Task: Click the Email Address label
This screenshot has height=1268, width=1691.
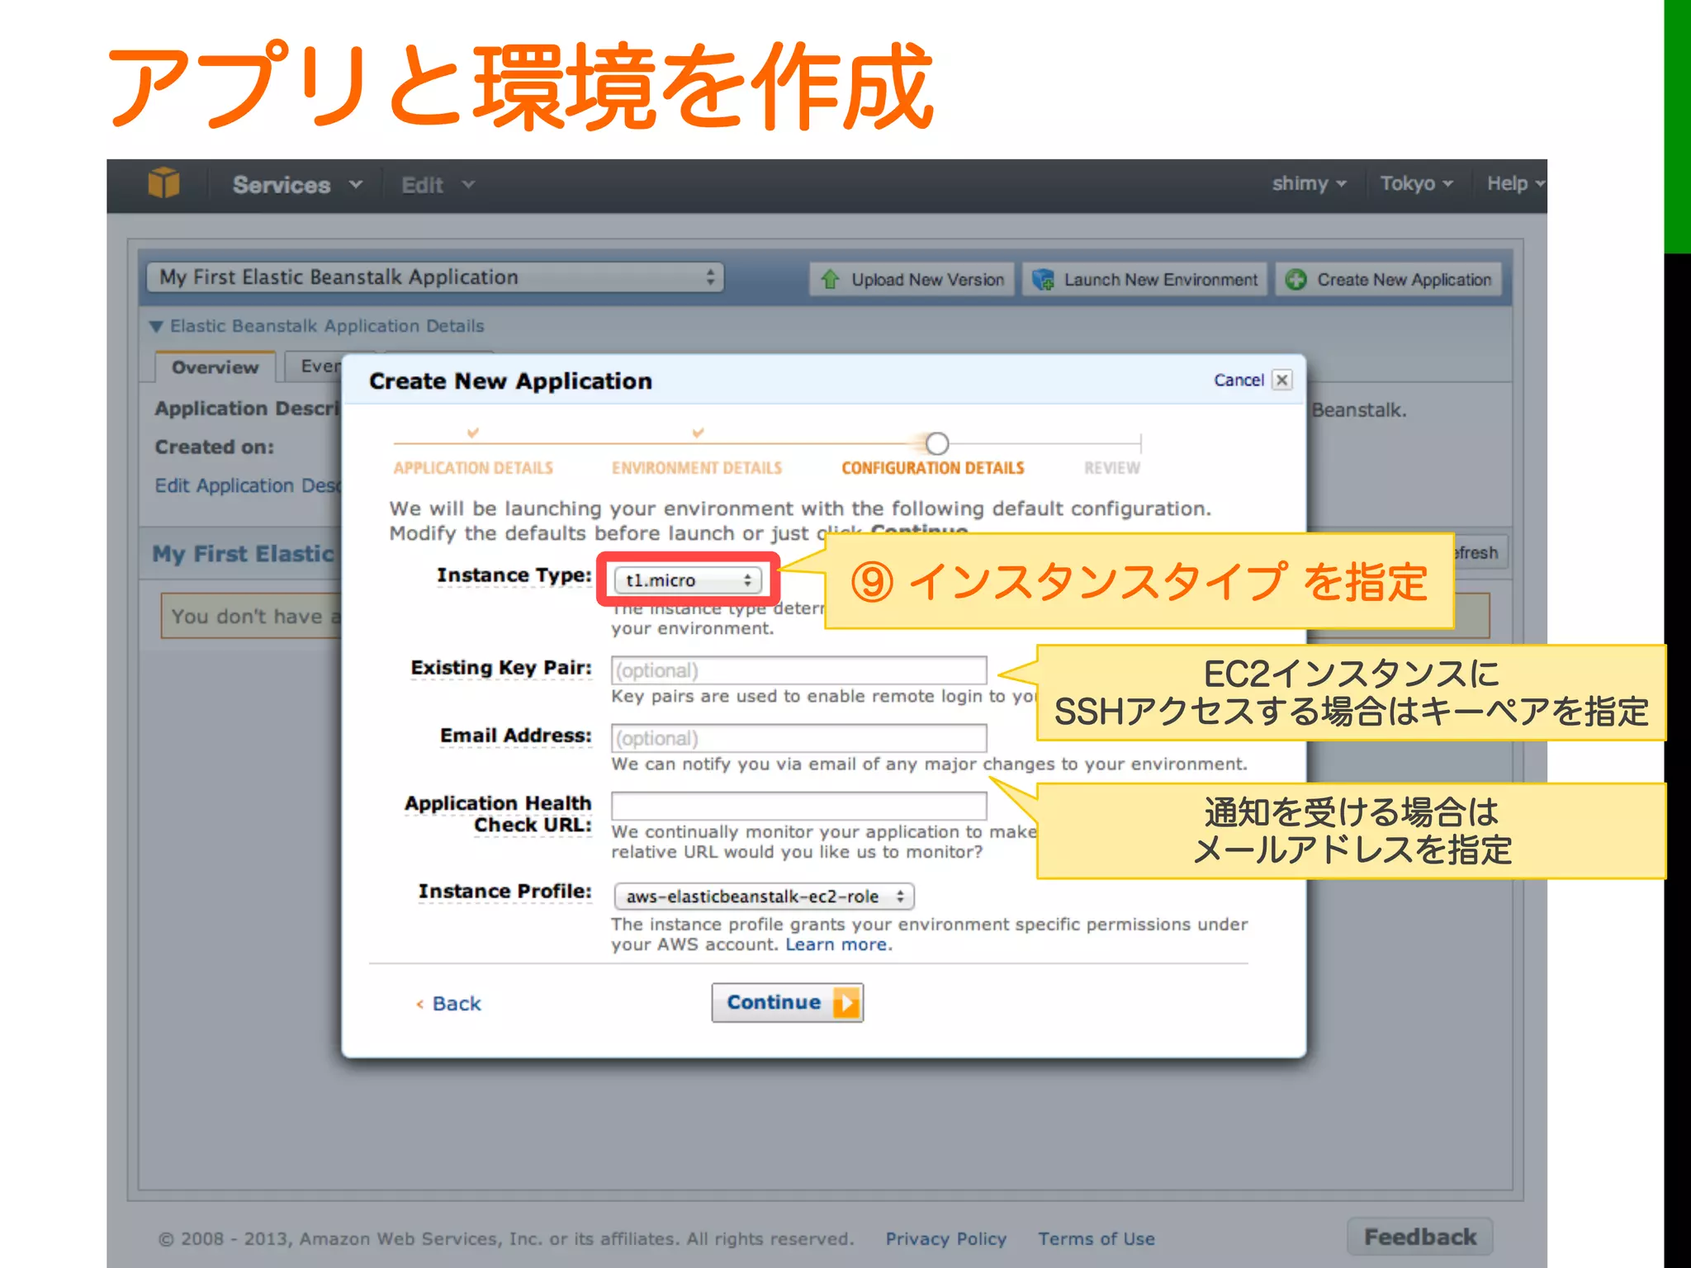Action: [515, 736]
